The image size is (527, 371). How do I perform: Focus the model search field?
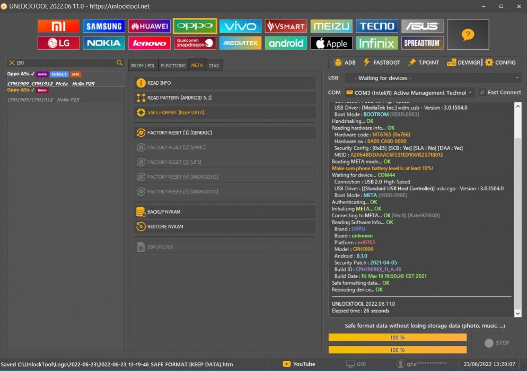pyautogui.click(x=66, y=63)
